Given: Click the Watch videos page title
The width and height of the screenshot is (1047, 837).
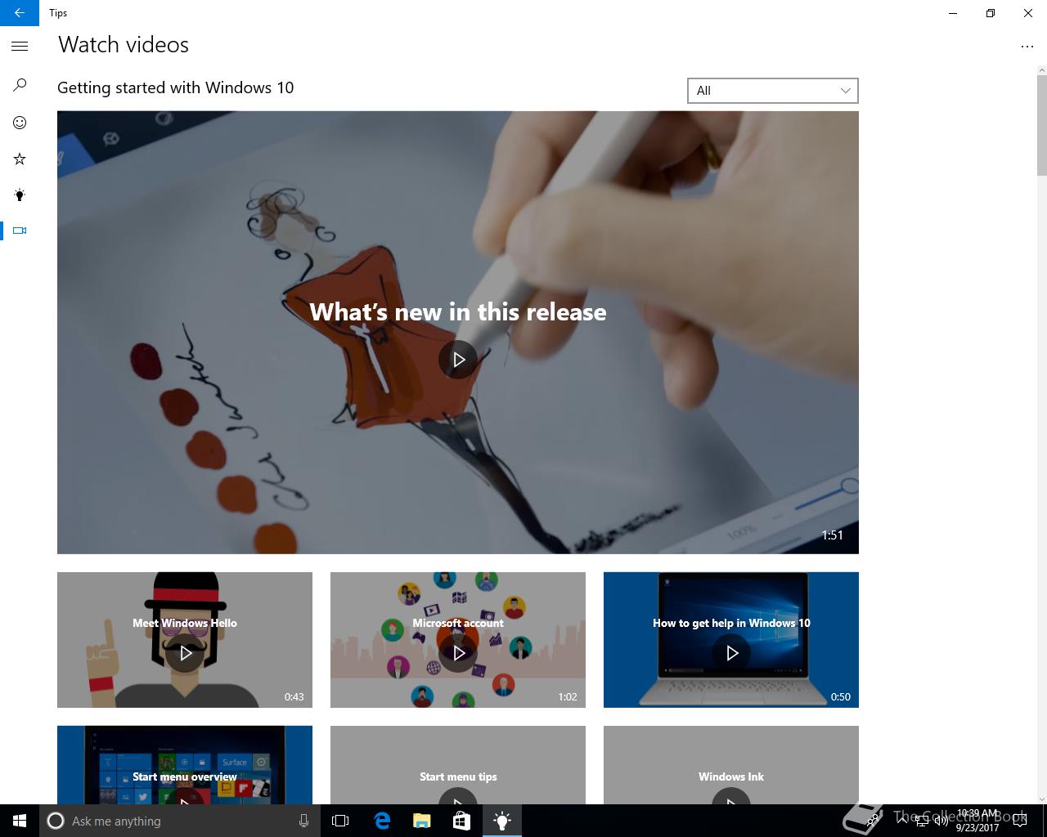Looking at the screenshot, I should point(124,45).
